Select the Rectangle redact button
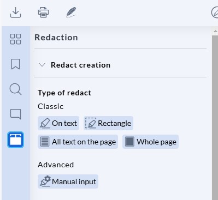Screen dimensions: 218x200 108,123
